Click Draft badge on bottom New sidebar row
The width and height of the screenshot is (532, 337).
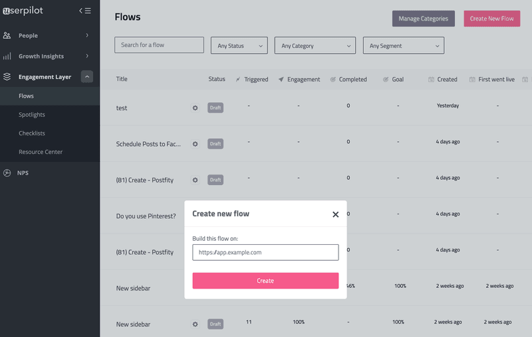215,324
